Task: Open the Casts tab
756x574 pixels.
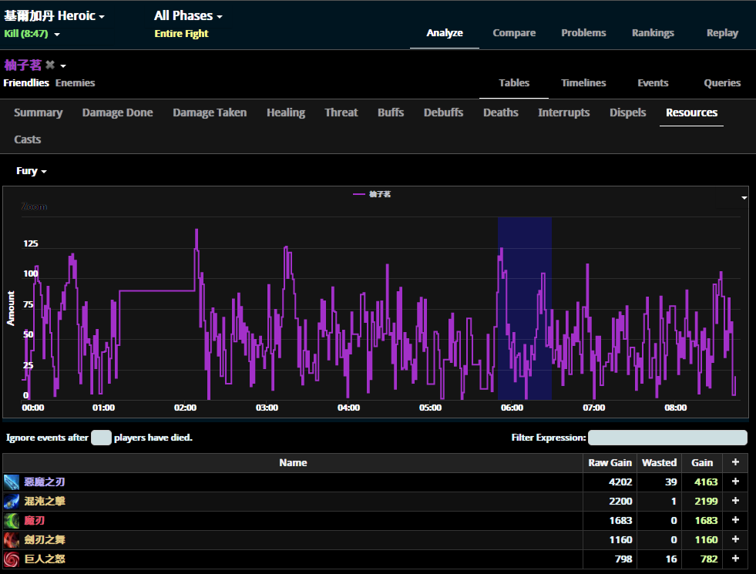Action: click(28, 139)
